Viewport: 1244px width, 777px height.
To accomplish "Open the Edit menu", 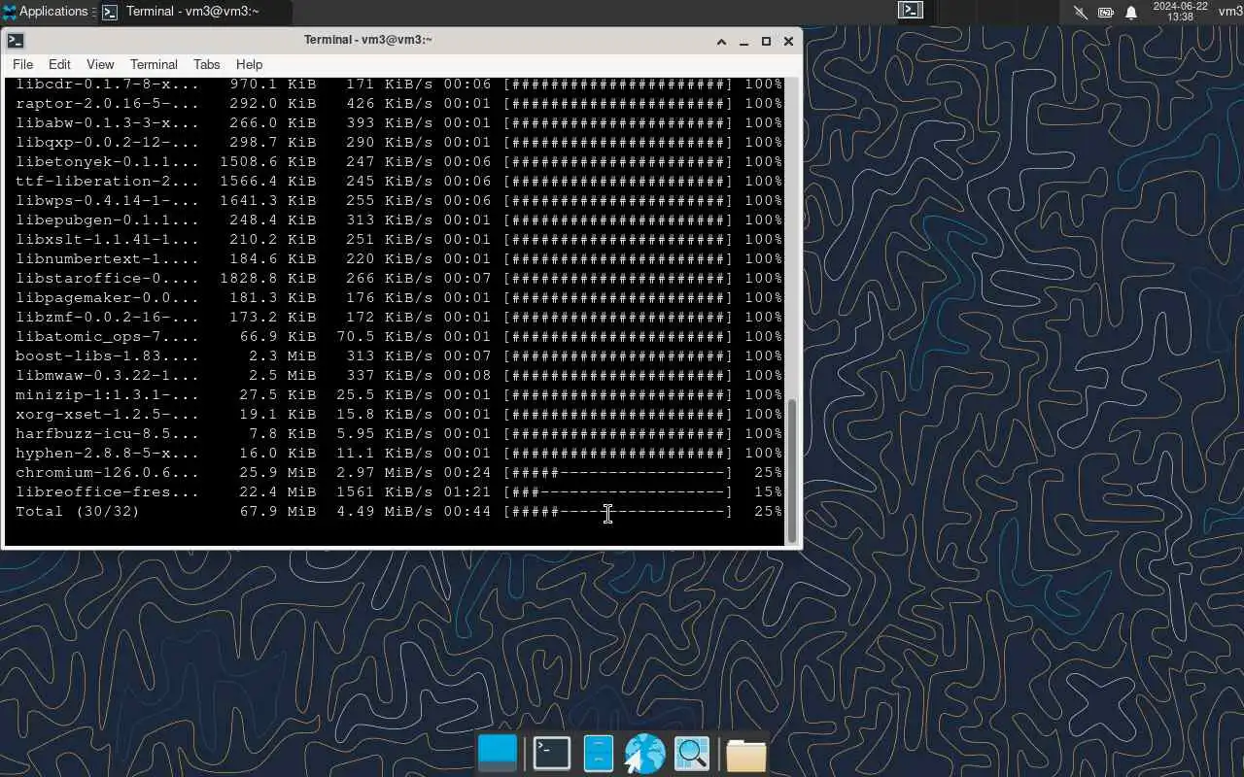I will pos(59,64).
